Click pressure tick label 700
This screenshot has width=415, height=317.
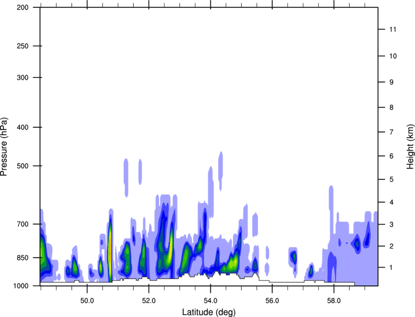pyautogui.click(x=22, y=224)
